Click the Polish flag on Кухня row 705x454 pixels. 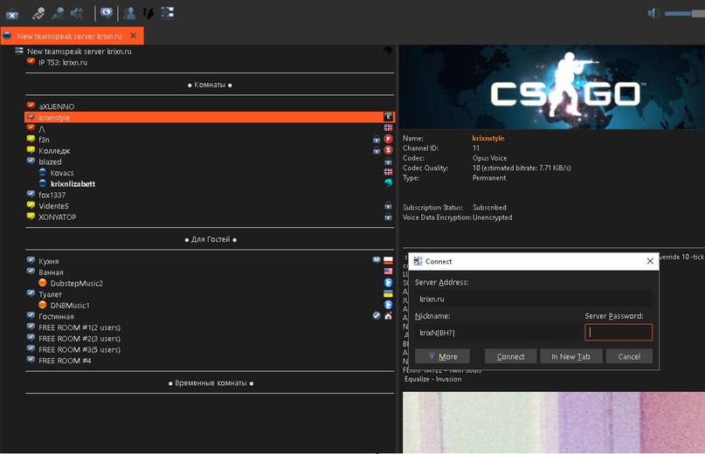[389, 260]
